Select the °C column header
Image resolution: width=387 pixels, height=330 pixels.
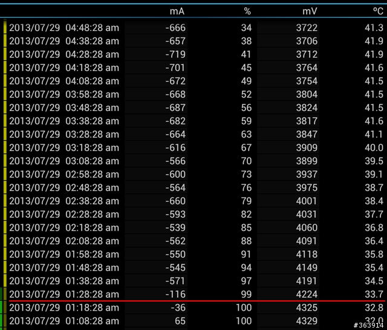point(377,12)
